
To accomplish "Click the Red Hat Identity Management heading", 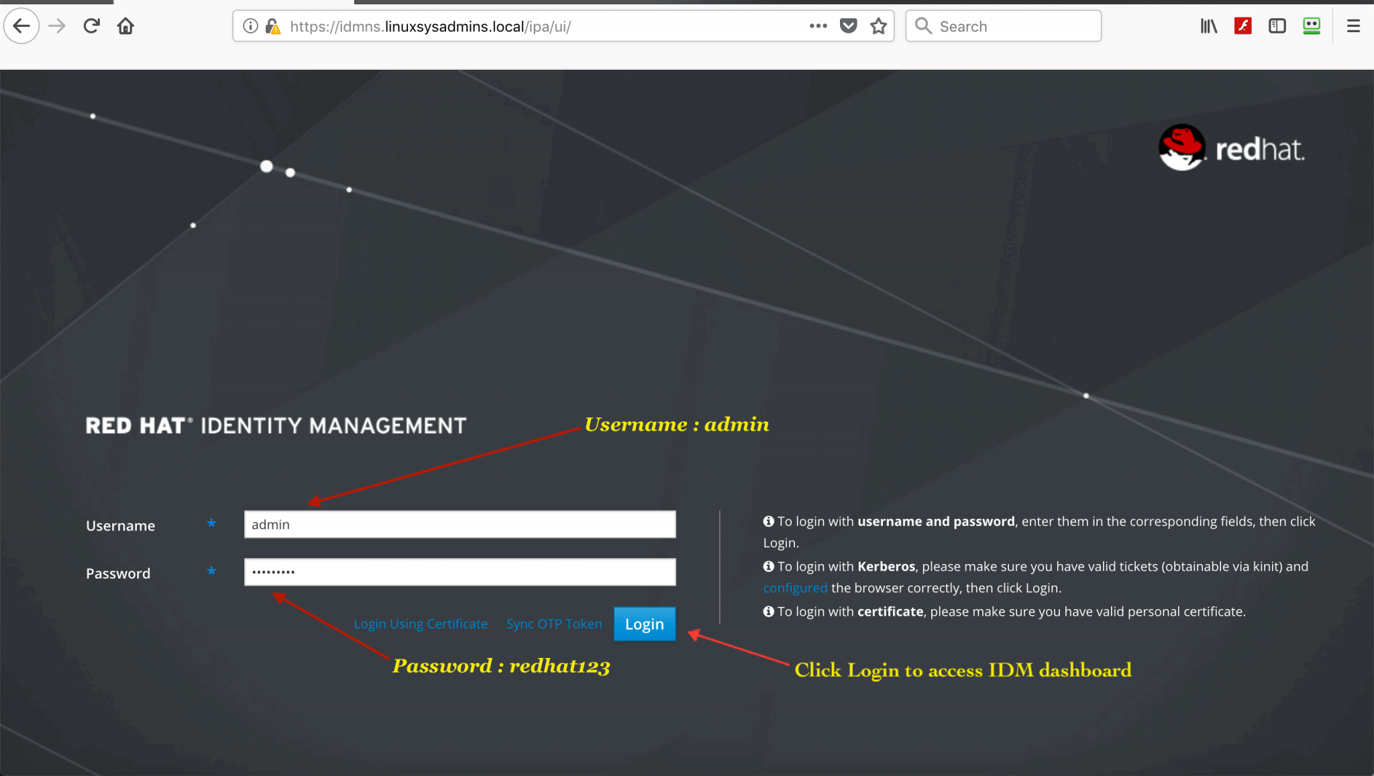I will coord(276,426).
